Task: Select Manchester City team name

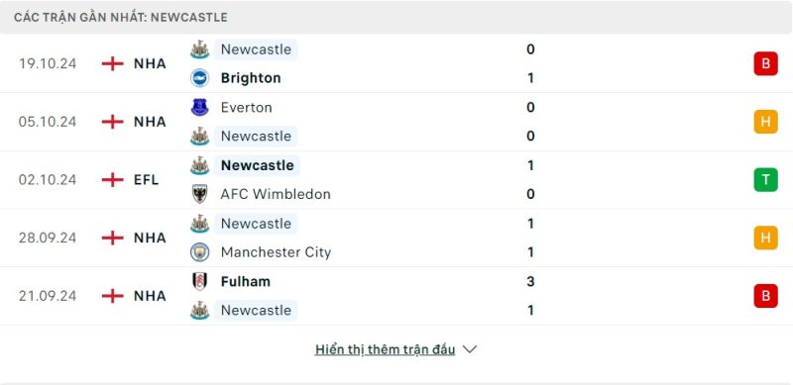Action: tap(276, 252)
